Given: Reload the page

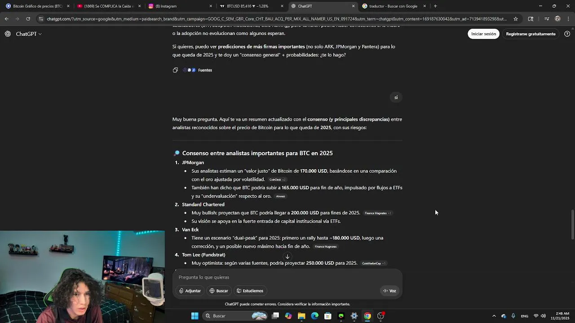Looking at the screenshot, I should [28, 19].
